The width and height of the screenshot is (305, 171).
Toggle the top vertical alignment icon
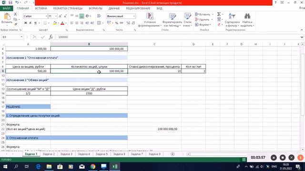[72, 16]
